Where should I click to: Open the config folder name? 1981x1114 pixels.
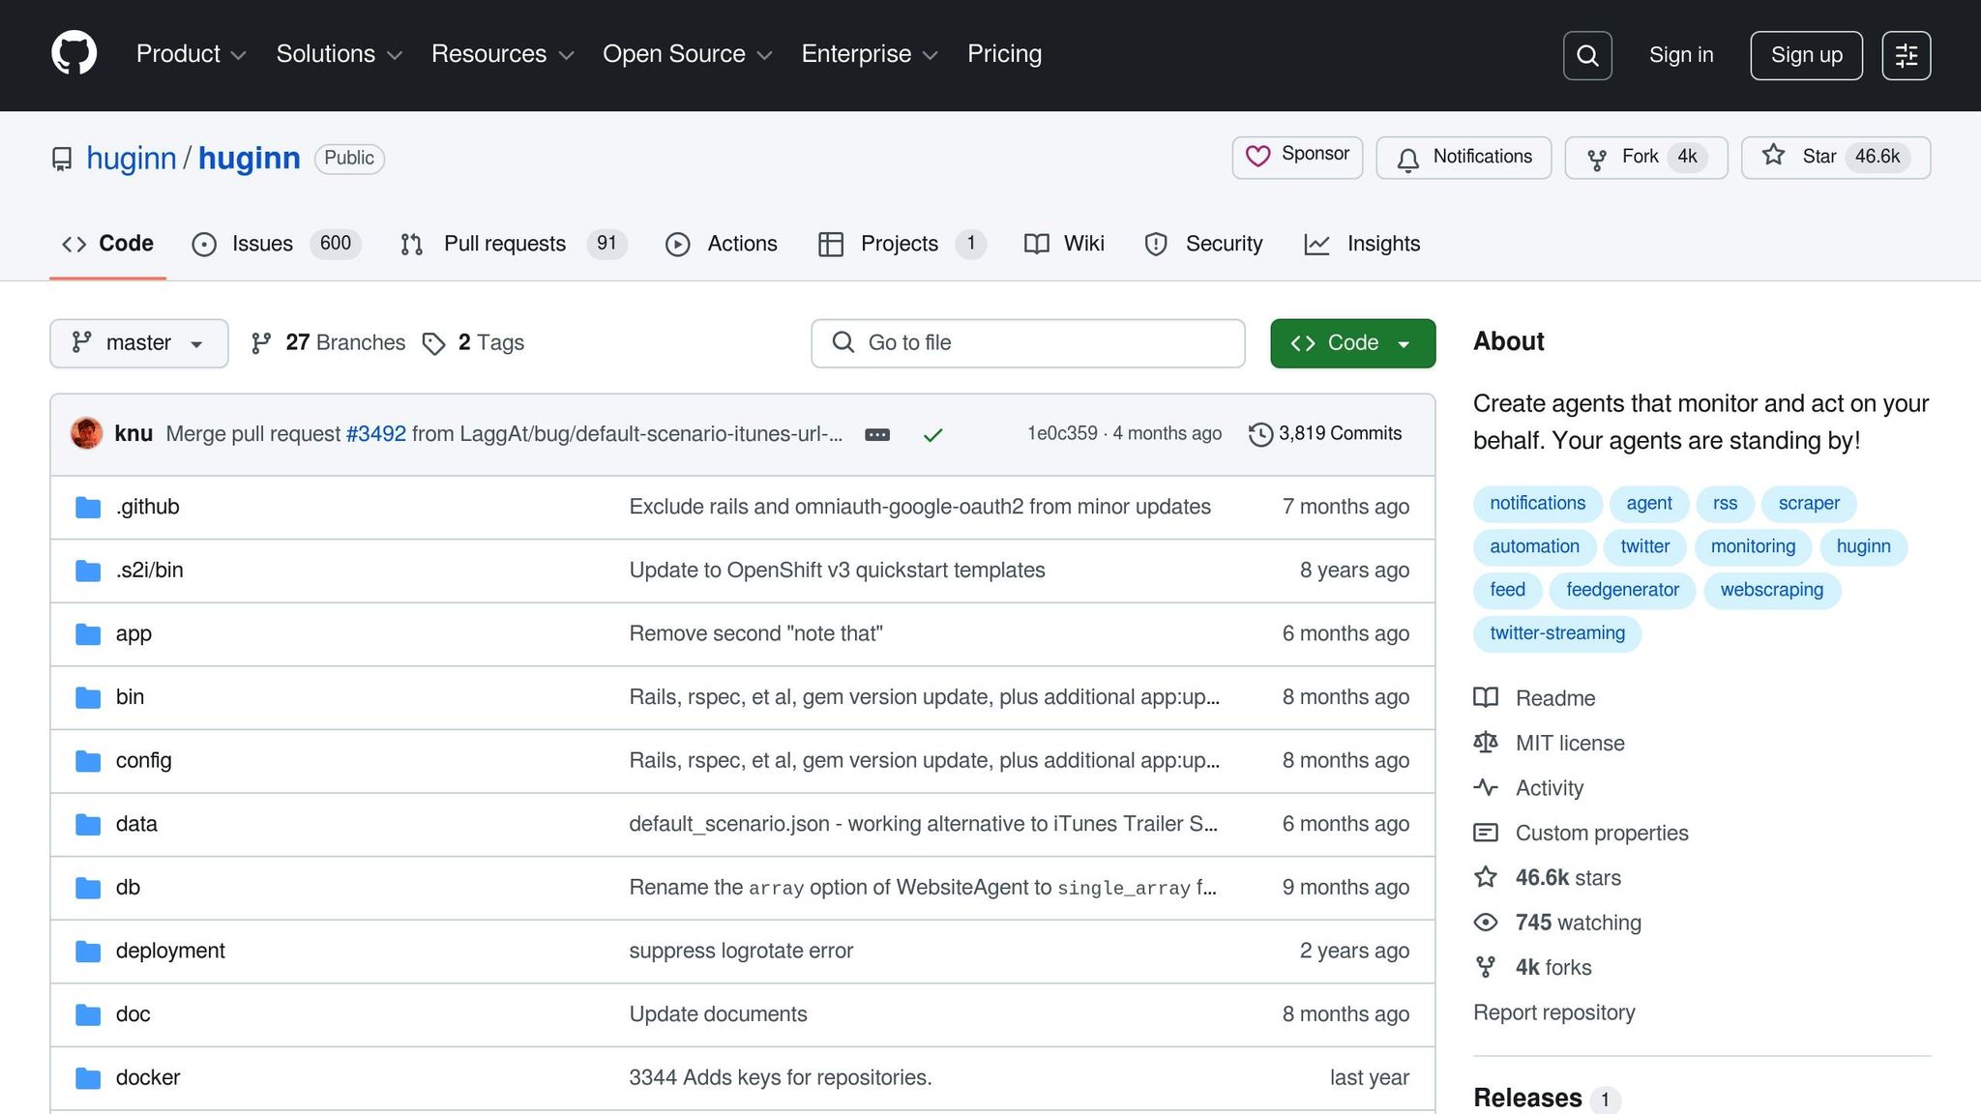(143, 761)
